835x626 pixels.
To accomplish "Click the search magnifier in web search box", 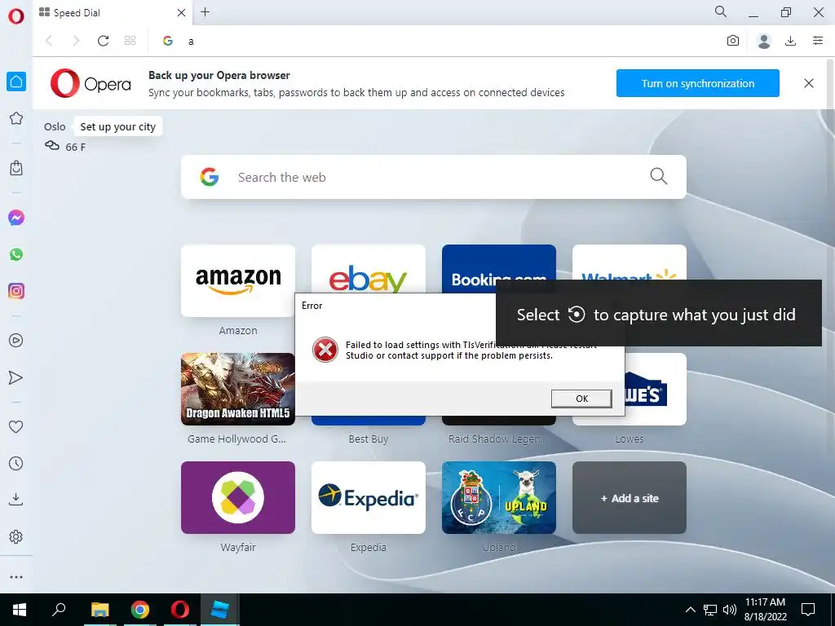I will coord(658,176).
